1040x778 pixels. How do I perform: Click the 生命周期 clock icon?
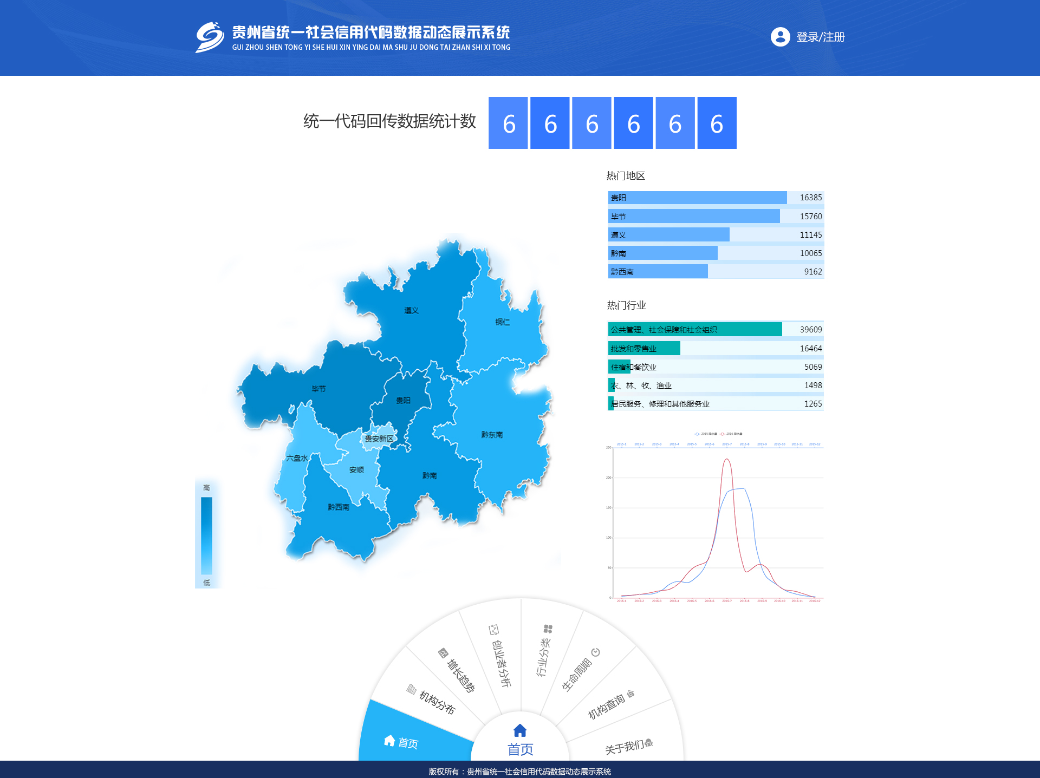596,652
